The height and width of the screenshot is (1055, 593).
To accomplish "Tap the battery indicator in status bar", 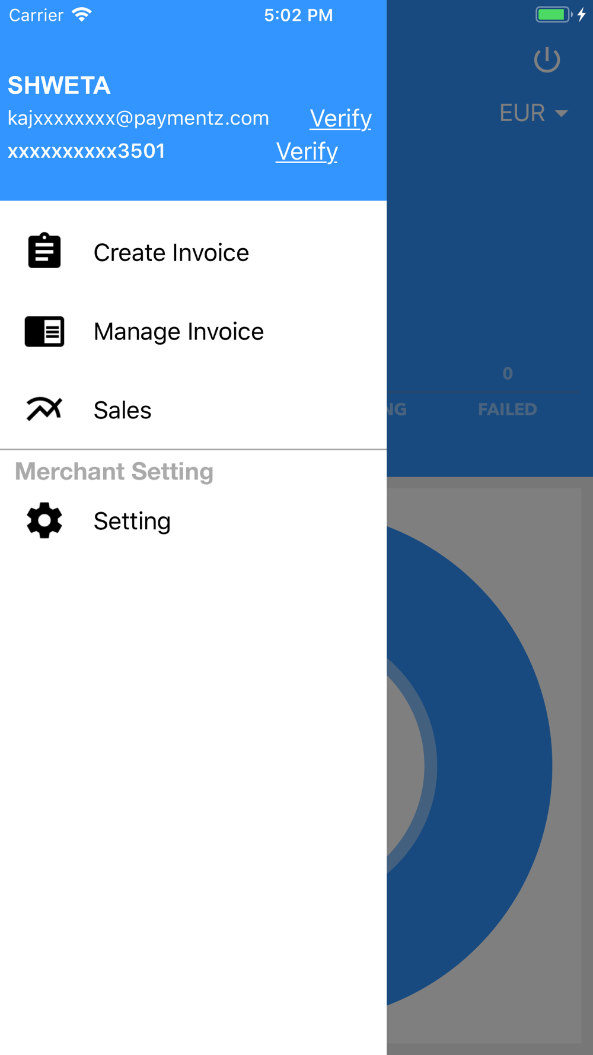I will click(554, 15).
